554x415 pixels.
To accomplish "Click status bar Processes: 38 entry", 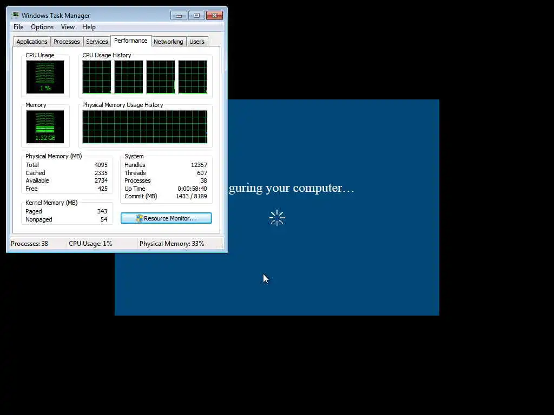I will coord(29,244).
